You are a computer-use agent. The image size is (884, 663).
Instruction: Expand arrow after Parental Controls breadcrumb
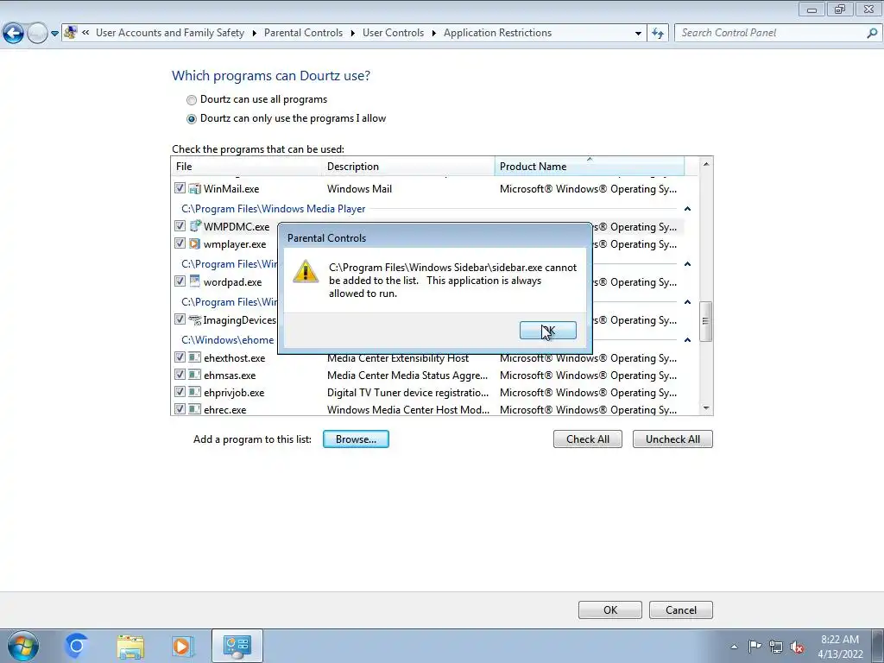[353, 34]
